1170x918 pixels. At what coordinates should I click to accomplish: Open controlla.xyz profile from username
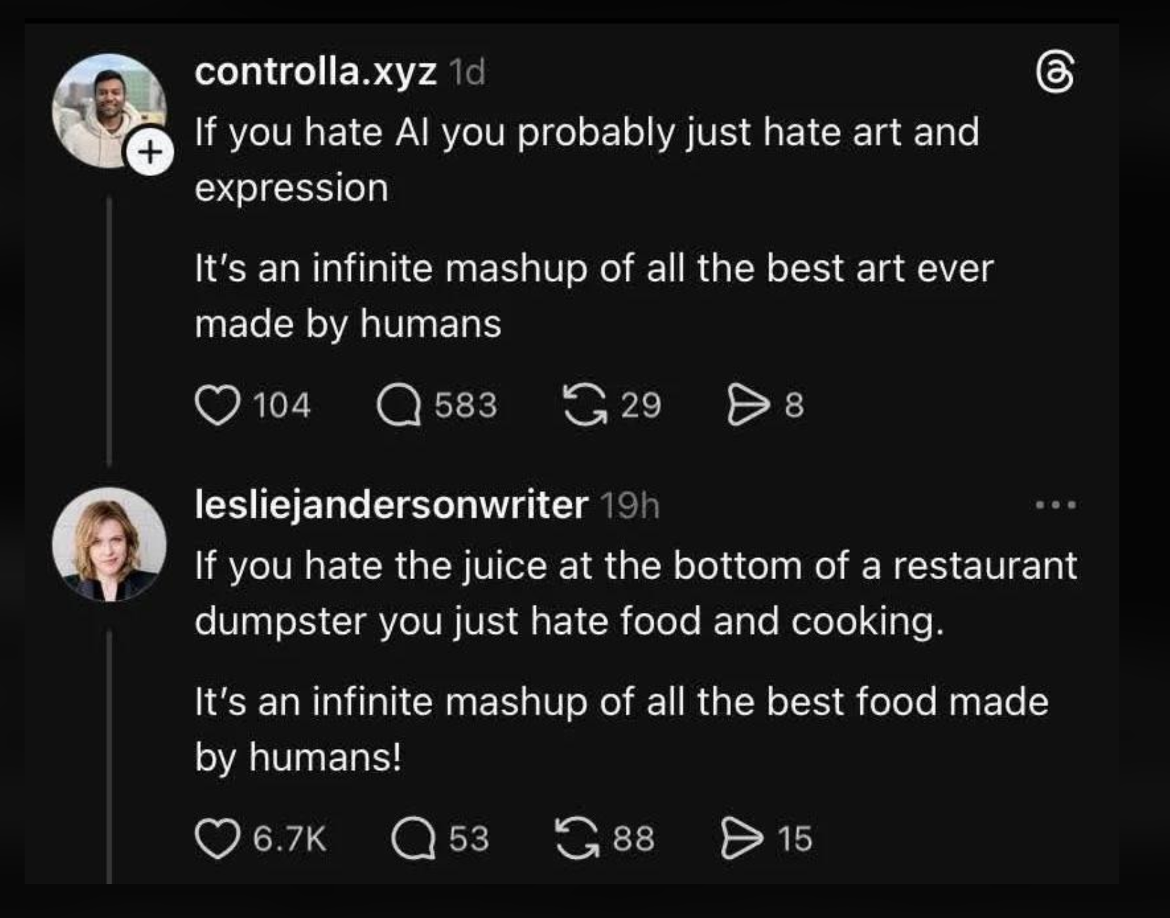click(x=316, y=72)
